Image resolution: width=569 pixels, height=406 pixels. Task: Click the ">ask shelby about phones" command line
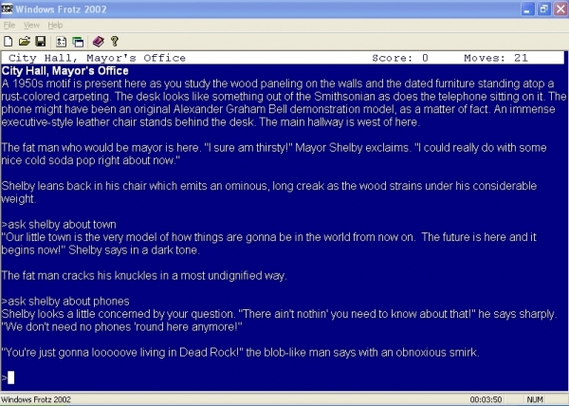click(65, 301)
